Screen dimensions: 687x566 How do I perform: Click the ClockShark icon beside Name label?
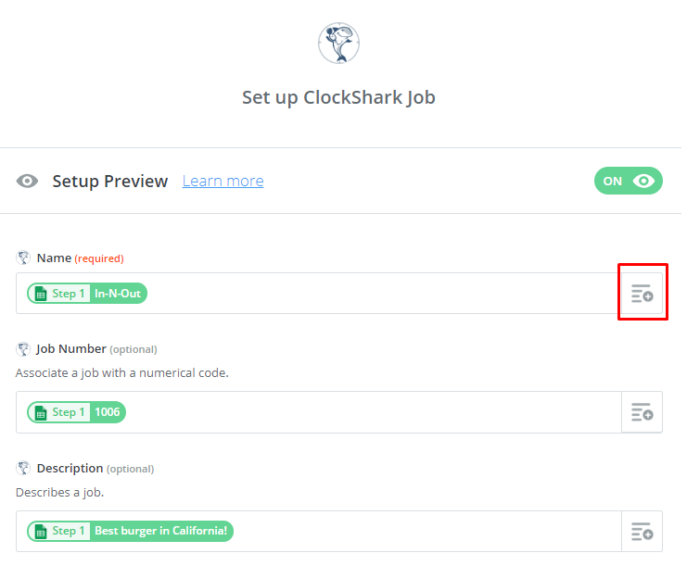(23, 258)
